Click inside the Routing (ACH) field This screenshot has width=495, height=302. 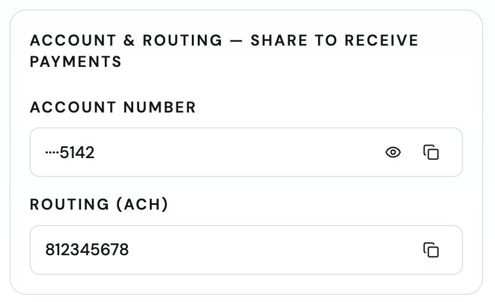pos(246,250)
